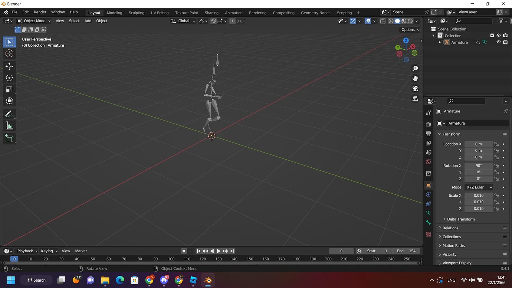The height and width of the screenshot is (288, 512).
Task: Toggle the Collection exclude checkbox
Action: [x=492, y=36]
